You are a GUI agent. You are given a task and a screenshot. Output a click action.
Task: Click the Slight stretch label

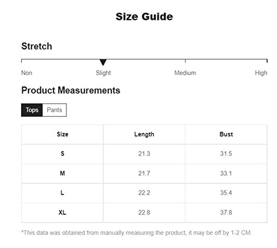tap(103, 73)
